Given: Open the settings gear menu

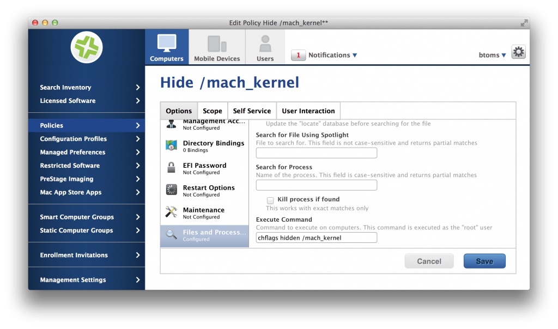Looking at the screenshot, I should 518,52.
